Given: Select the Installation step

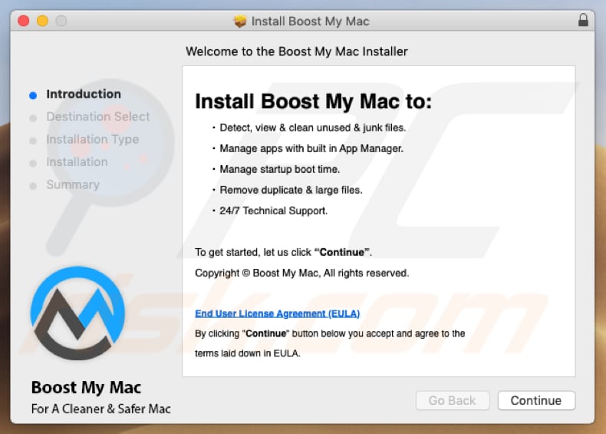Looking at the screenshot, I should pos(77,162).
